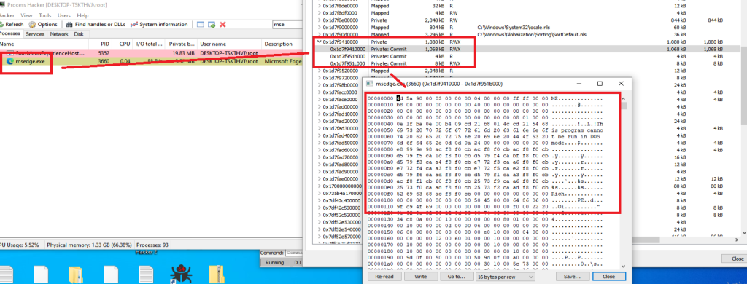This screenshot has width=747, height=284.
Task: Expand the 0x1d7f9000000 memory region
Action: [x=319, y=28]
